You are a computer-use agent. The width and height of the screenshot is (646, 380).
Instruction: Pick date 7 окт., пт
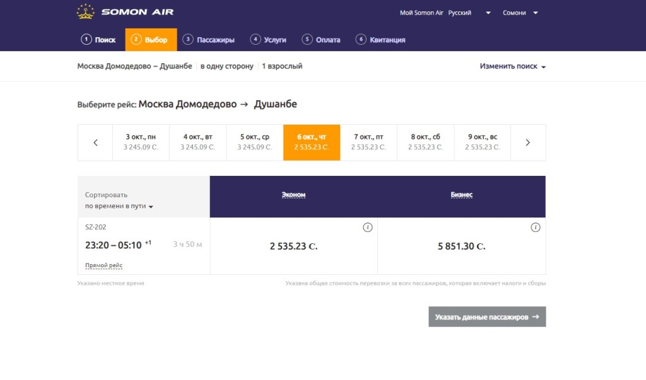tap(368, 142)
